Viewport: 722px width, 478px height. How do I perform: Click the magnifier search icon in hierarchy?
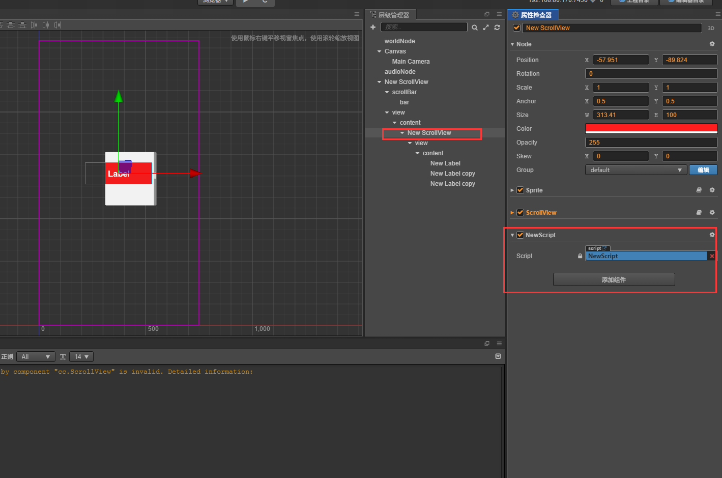[x=474, y=27]
